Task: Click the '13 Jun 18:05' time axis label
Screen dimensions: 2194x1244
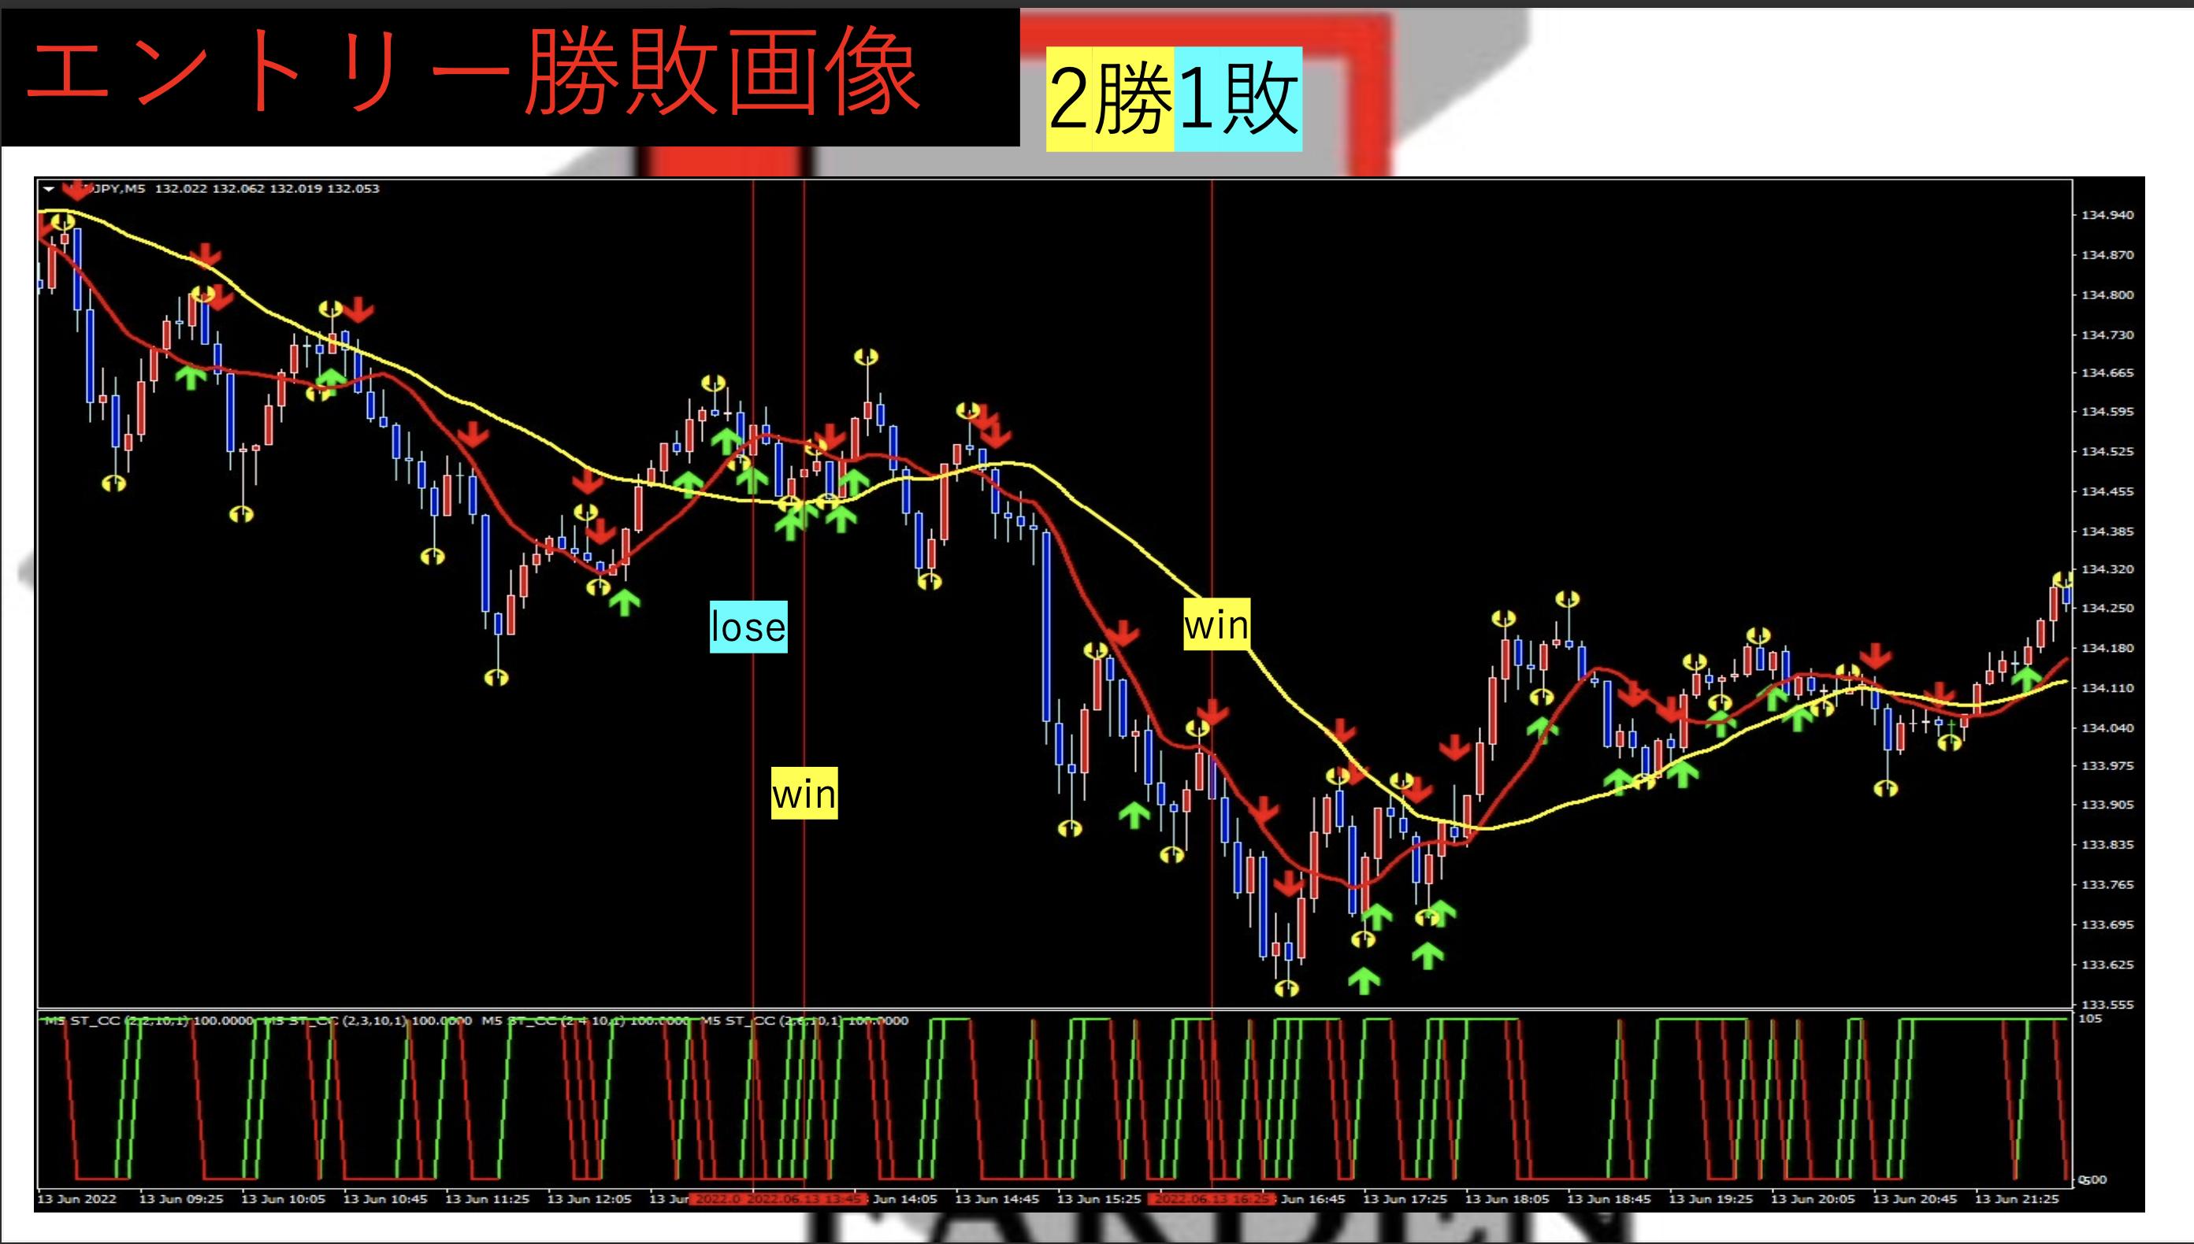Action: (1506, 1198)
